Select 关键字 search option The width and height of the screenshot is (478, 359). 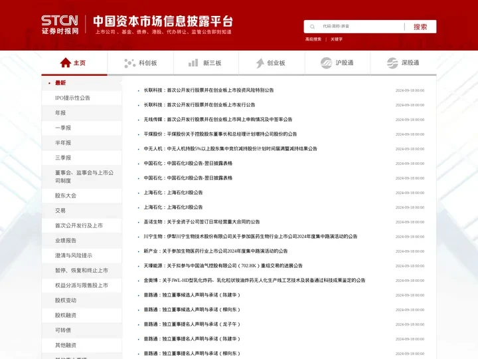click(337, 39)
